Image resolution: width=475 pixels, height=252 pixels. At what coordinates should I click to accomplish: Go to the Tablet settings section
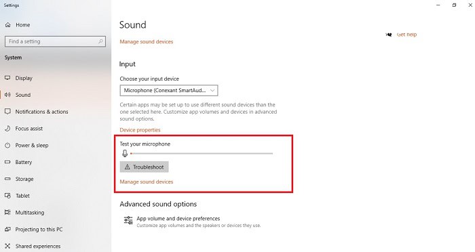[x=22, y=196]
